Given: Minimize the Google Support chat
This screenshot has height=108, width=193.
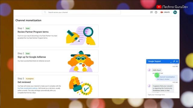Looking at the screenshot, I should pos(171,61).
